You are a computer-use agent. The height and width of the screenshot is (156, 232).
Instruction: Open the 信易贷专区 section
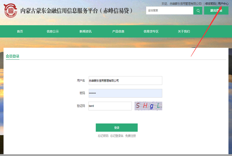tap(151, 31)
